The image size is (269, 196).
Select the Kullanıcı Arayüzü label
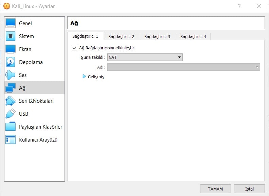(x=38, y=140)
